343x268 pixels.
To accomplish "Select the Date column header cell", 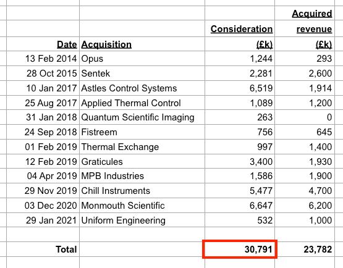I will (x=43, y=44).
